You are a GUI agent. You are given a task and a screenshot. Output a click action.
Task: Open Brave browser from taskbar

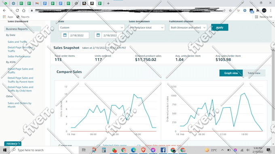click(x=143, y=150)
